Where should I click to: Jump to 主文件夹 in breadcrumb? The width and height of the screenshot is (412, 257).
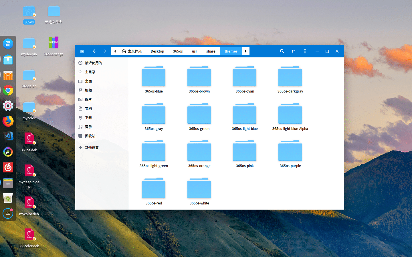[x=132, y=51]
